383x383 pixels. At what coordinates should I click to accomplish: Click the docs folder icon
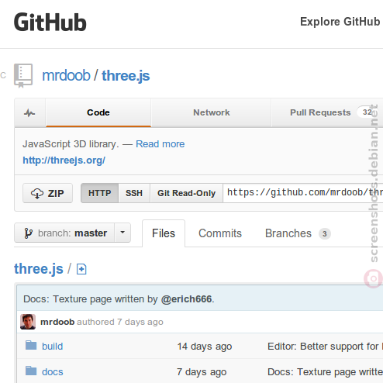(x=31, y=371)
